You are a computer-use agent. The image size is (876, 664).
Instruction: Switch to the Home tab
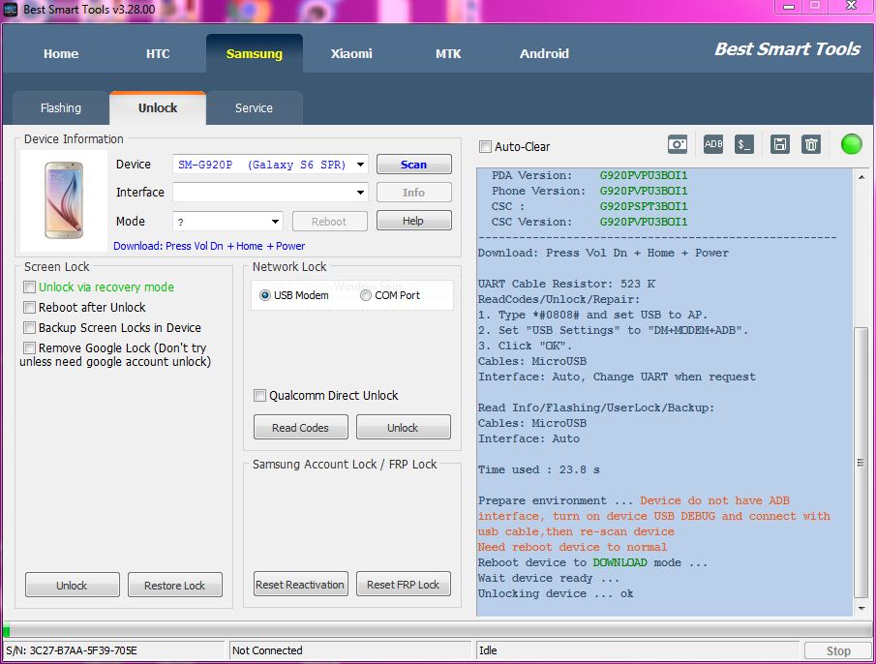[x=61, y=53]
